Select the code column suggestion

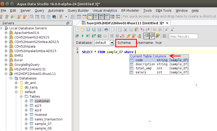click(x=159, y=60)
